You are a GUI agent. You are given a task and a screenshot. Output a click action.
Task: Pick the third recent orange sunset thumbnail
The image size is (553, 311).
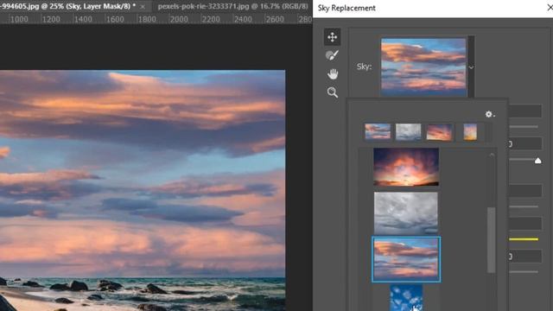pos(439,132)
